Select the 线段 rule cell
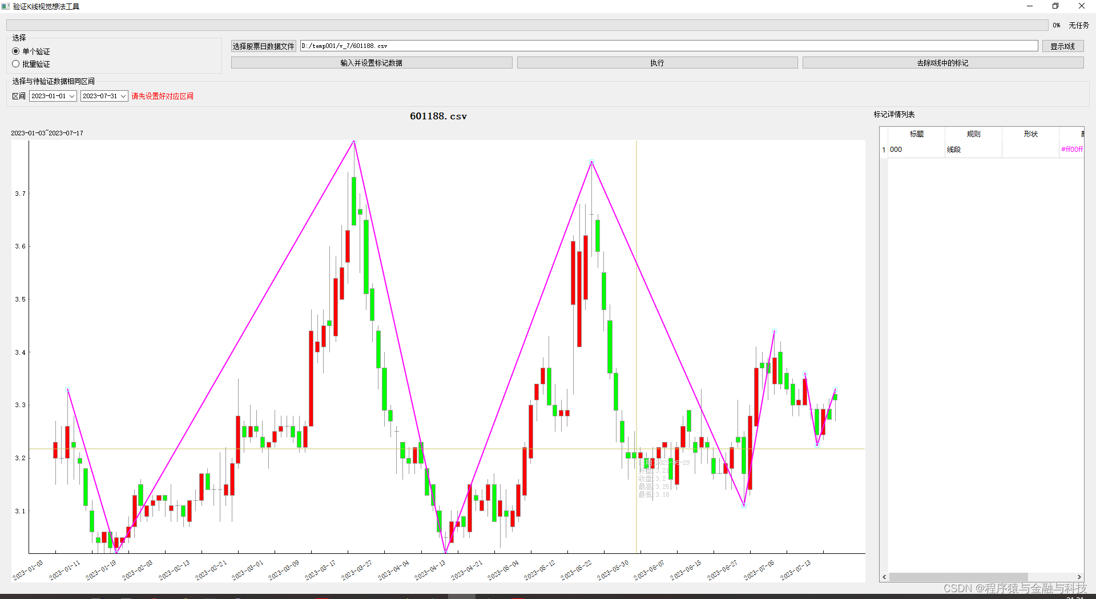Image resolution: width=1096 pixels, height=599 pixels. [x=973, y=150]
